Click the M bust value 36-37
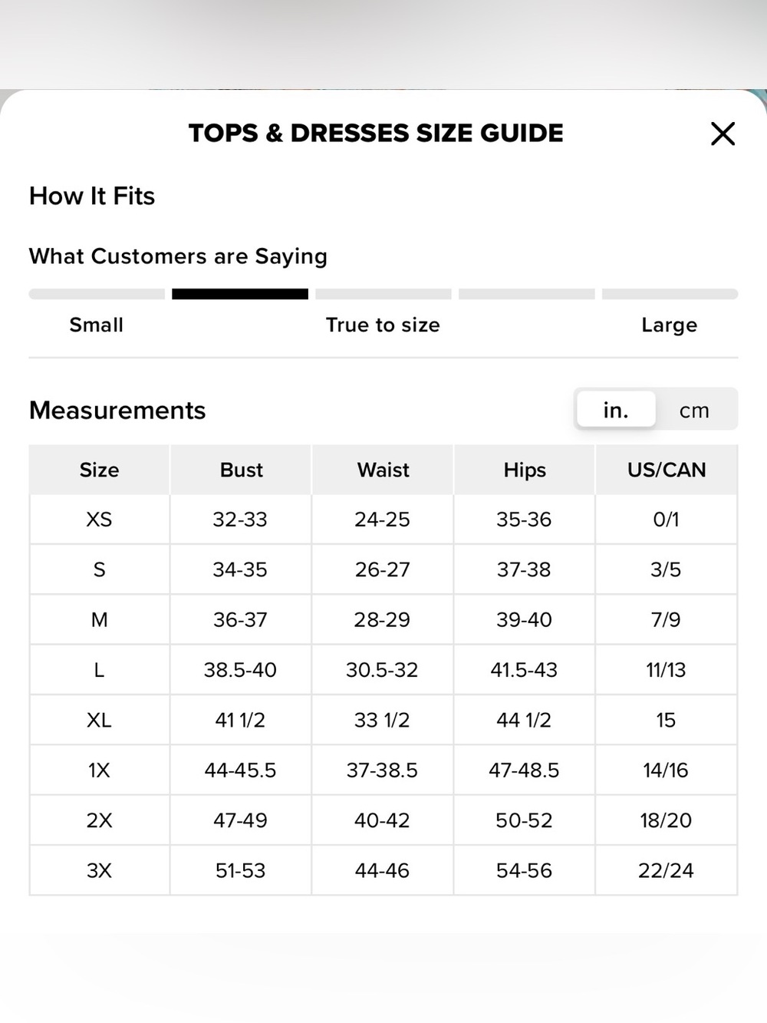 pyautogui.click(x=241, y=619)
